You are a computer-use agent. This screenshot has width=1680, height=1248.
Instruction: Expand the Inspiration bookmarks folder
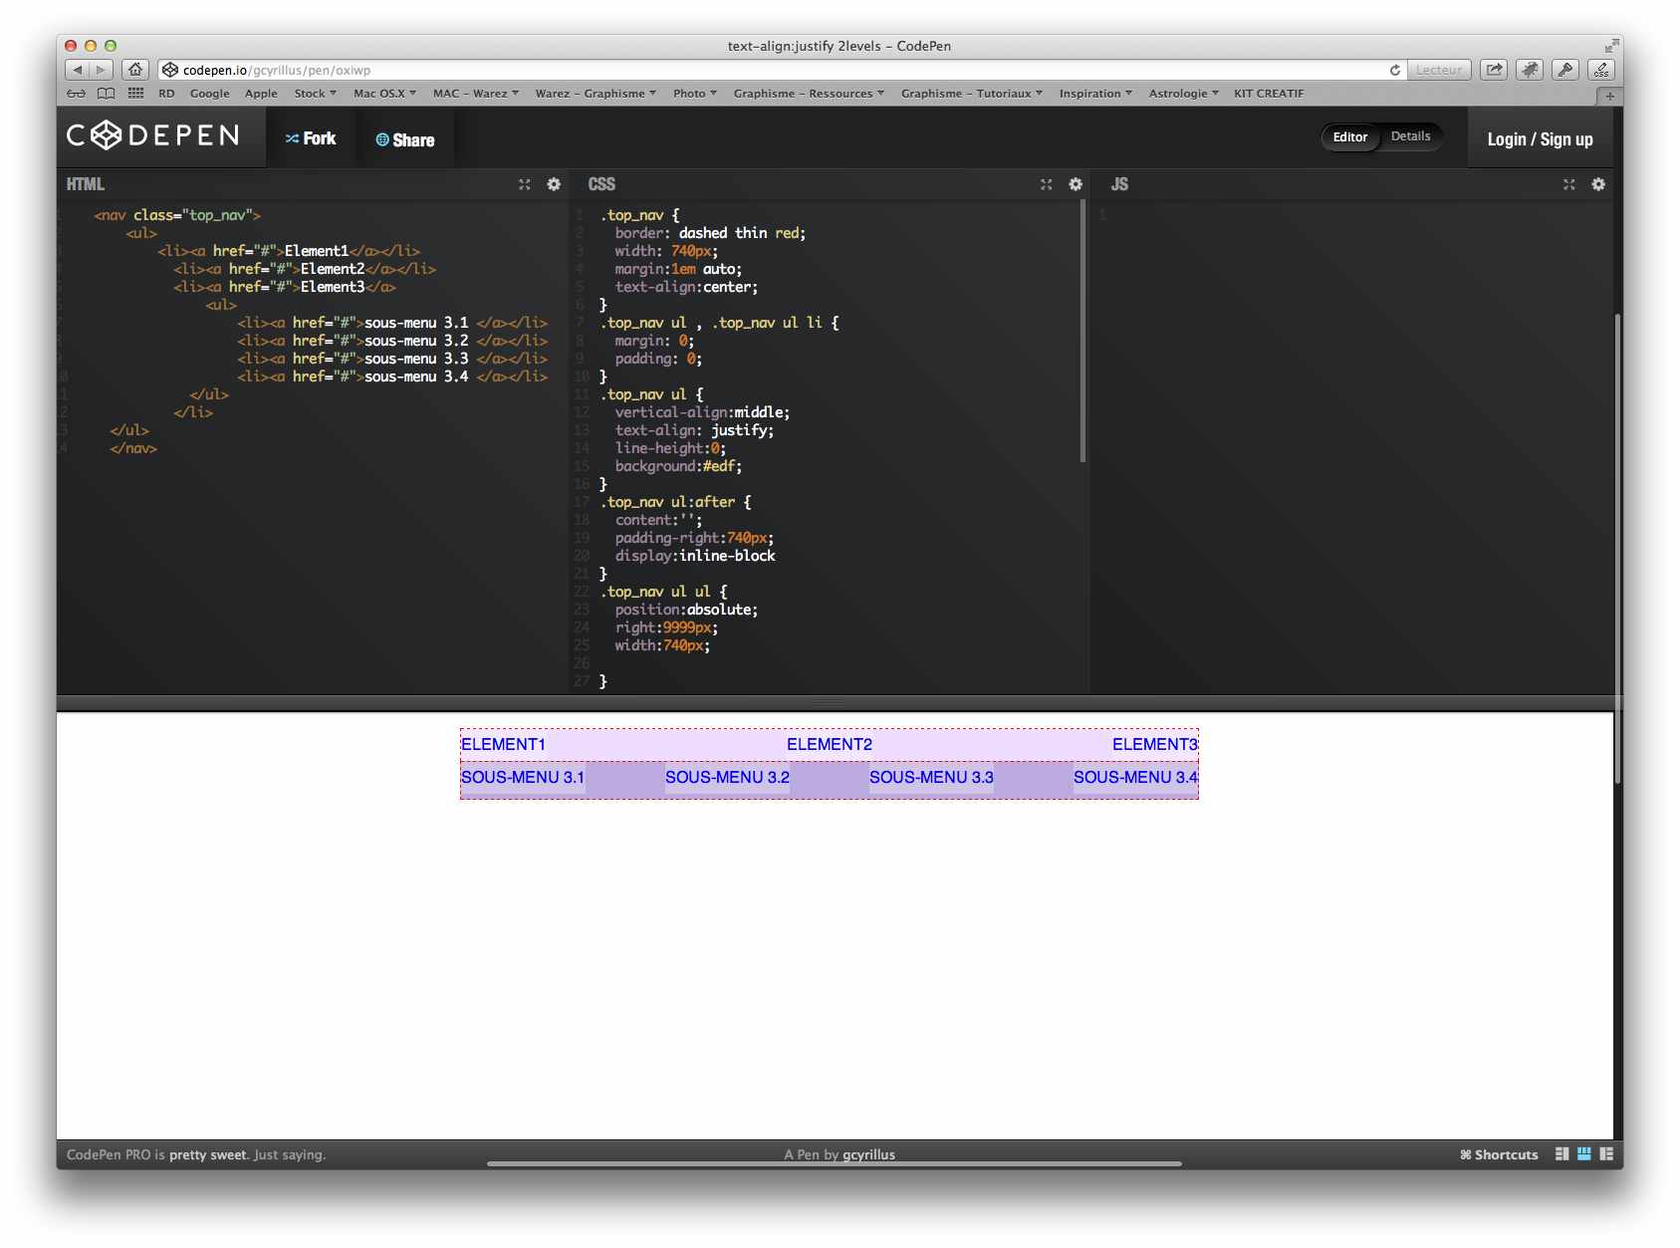pyautogui.click(x=1095, y=94)
